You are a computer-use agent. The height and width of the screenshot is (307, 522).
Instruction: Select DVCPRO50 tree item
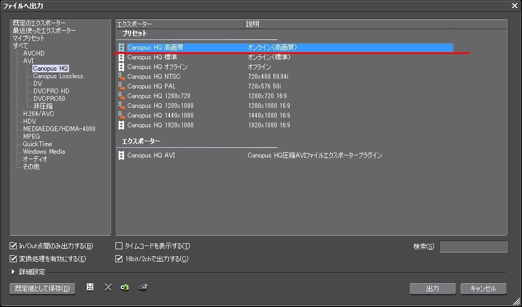(49, 99)
